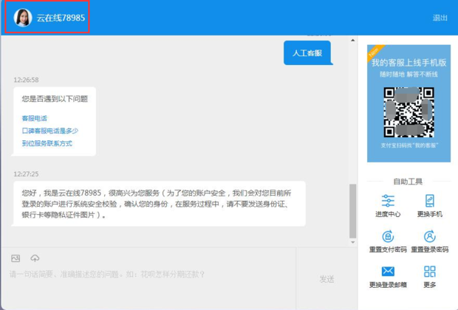This screenshot has height=310, width=458.
Task: Click the agent avatar picture
Action: (x=23, y=18)
